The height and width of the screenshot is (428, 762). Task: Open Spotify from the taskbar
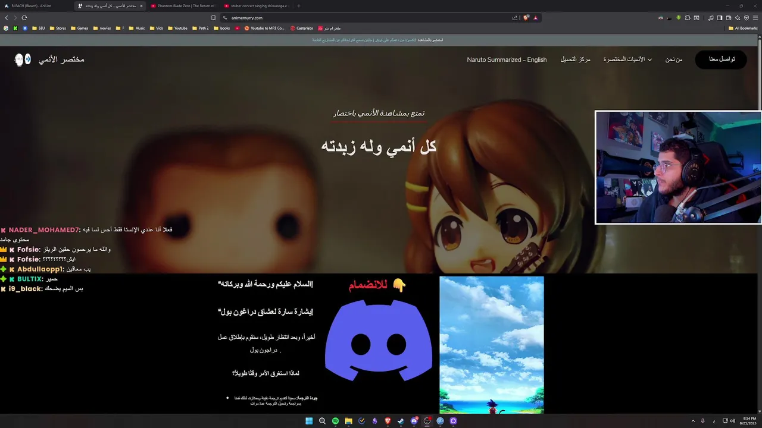335,421
